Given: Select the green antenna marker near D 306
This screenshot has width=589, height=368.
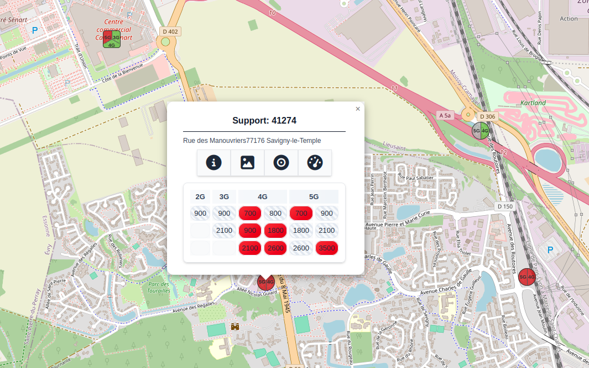Looking at the screenshot, I should [480, 131].
